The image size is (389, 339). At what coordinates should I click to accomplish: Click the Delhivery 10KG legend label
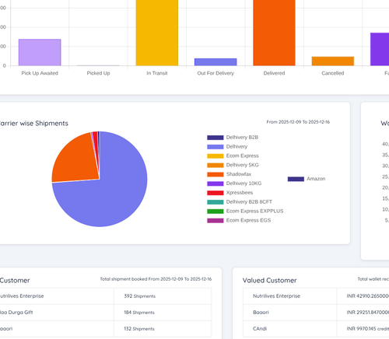tap(244, 183)
